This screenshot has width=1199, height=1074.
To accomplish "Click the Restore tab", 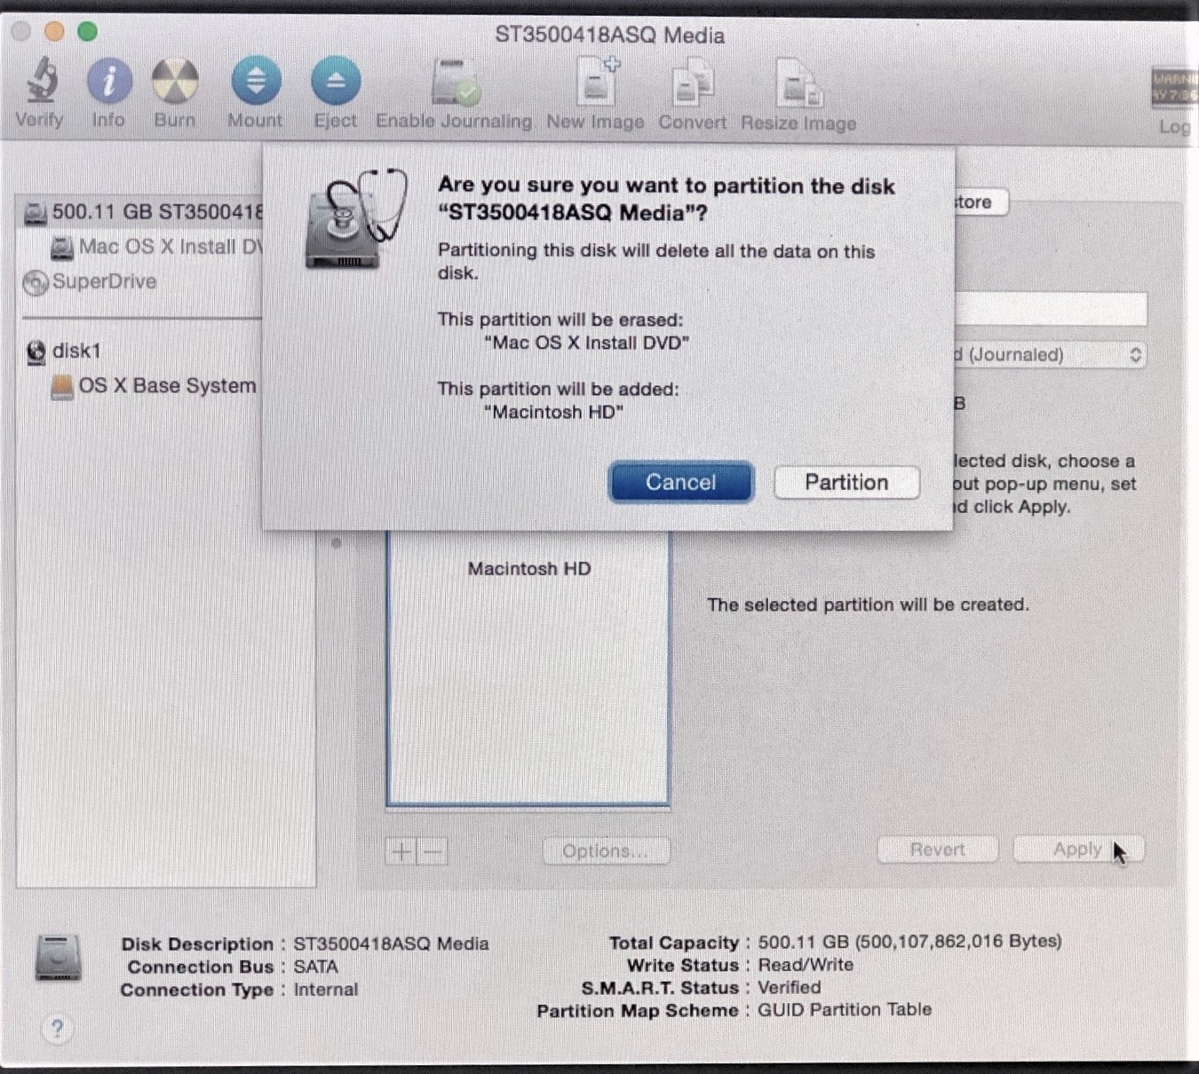I will point(981,201).
